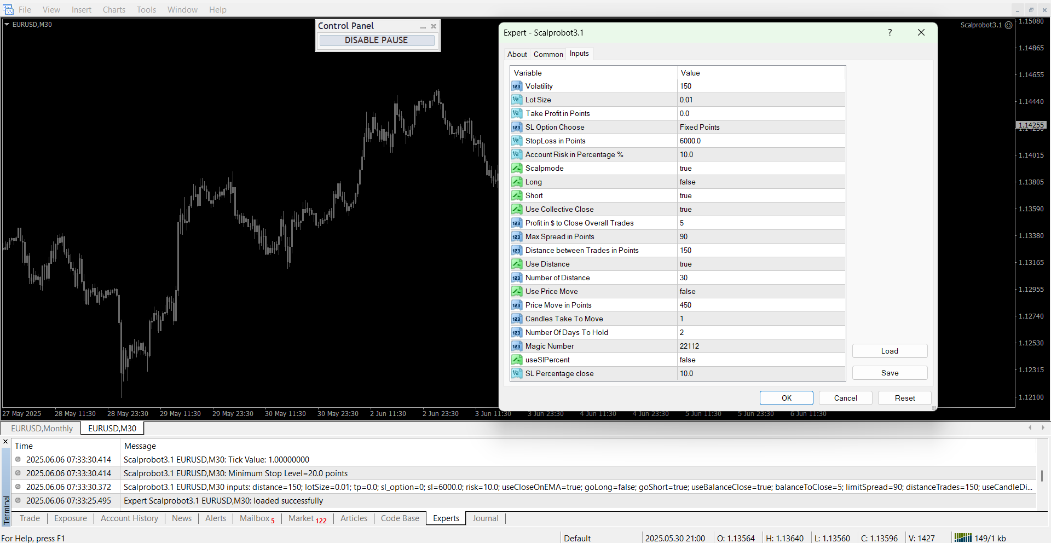Viewport: 1051px width, 543px height.
Task: Click the Magic Number variable icon
Action: pos(517,346)
